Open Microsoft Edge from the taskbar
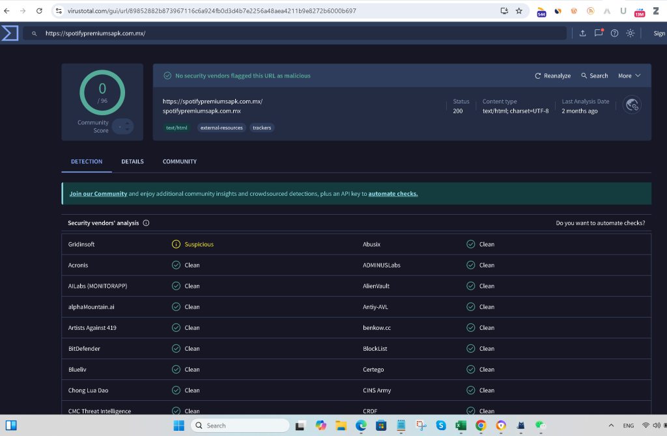The image size is (667, 436). click(x=361, y=426)
